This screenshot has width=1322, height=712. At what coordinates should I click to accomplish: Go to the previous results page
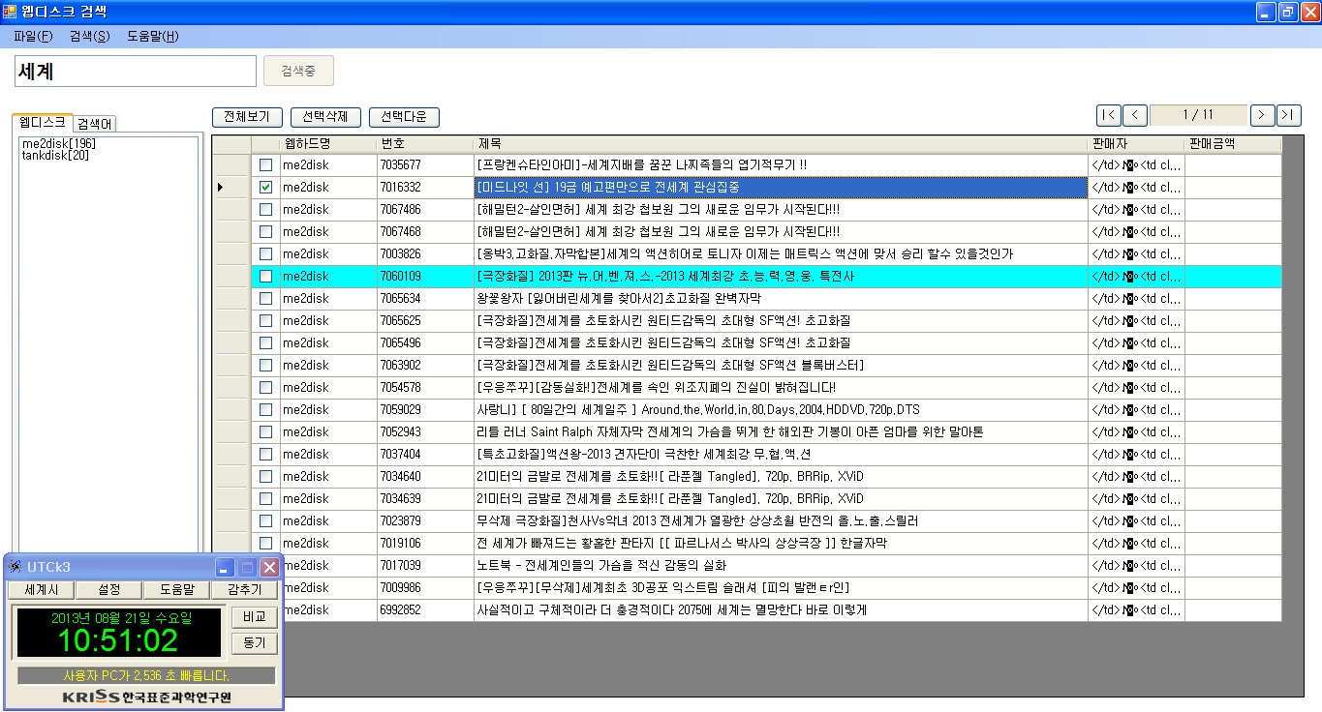point(1135,115)
